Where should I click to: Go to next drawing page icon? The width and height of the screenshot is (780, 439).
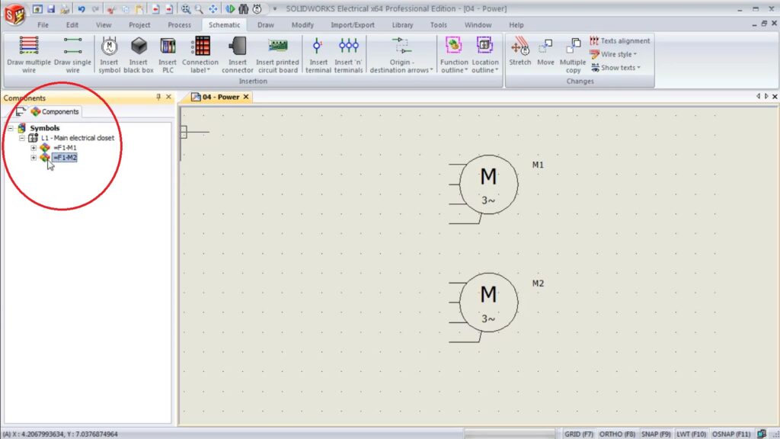click(x=169, y=9)
